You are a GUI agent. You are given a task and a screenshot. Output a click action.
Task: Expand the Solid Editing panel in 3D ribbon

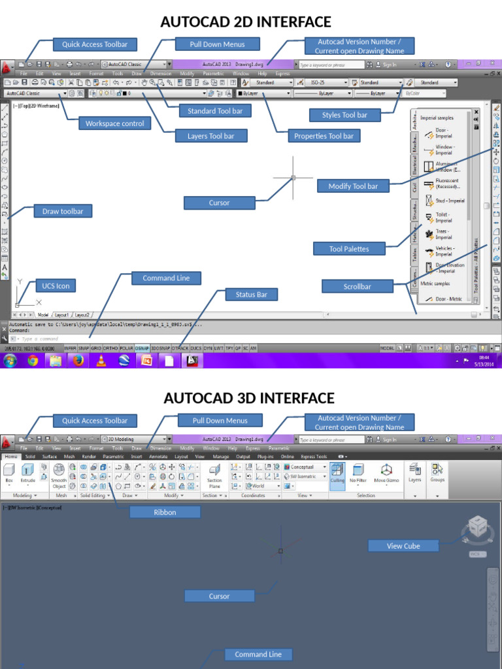(95, 495)
